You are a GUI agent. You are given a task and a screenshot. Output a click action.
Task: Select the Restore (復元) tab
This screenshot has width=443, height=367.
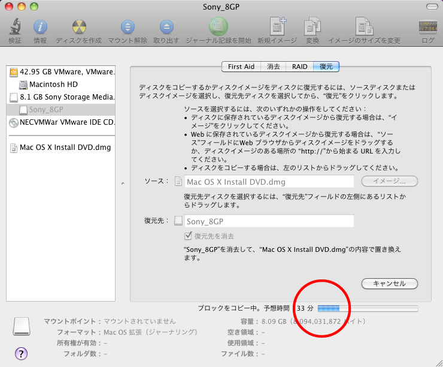pyautogui.click(x=326, y=67)
